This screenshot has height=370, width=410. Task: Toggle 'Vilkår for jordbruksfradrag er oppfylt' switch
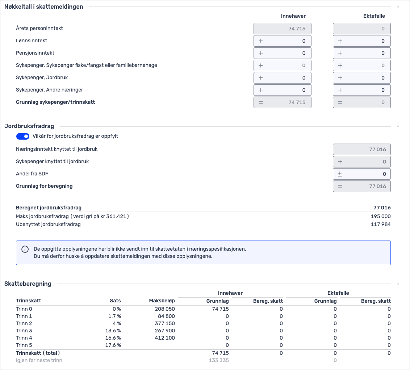(22, 136)
